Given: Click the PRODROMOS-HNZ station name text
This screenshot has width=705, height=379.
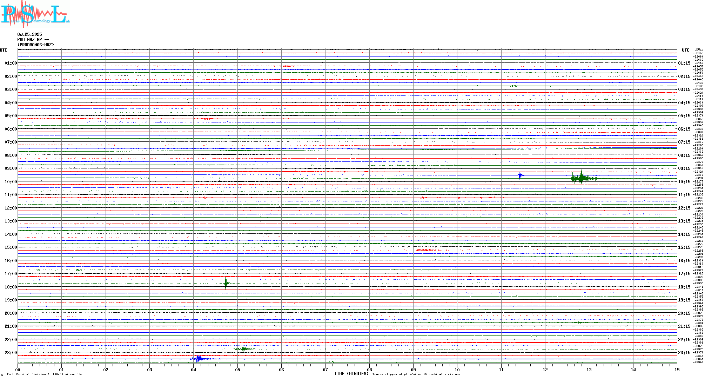Looking at the screenshot, I should [x=36, y=45].
